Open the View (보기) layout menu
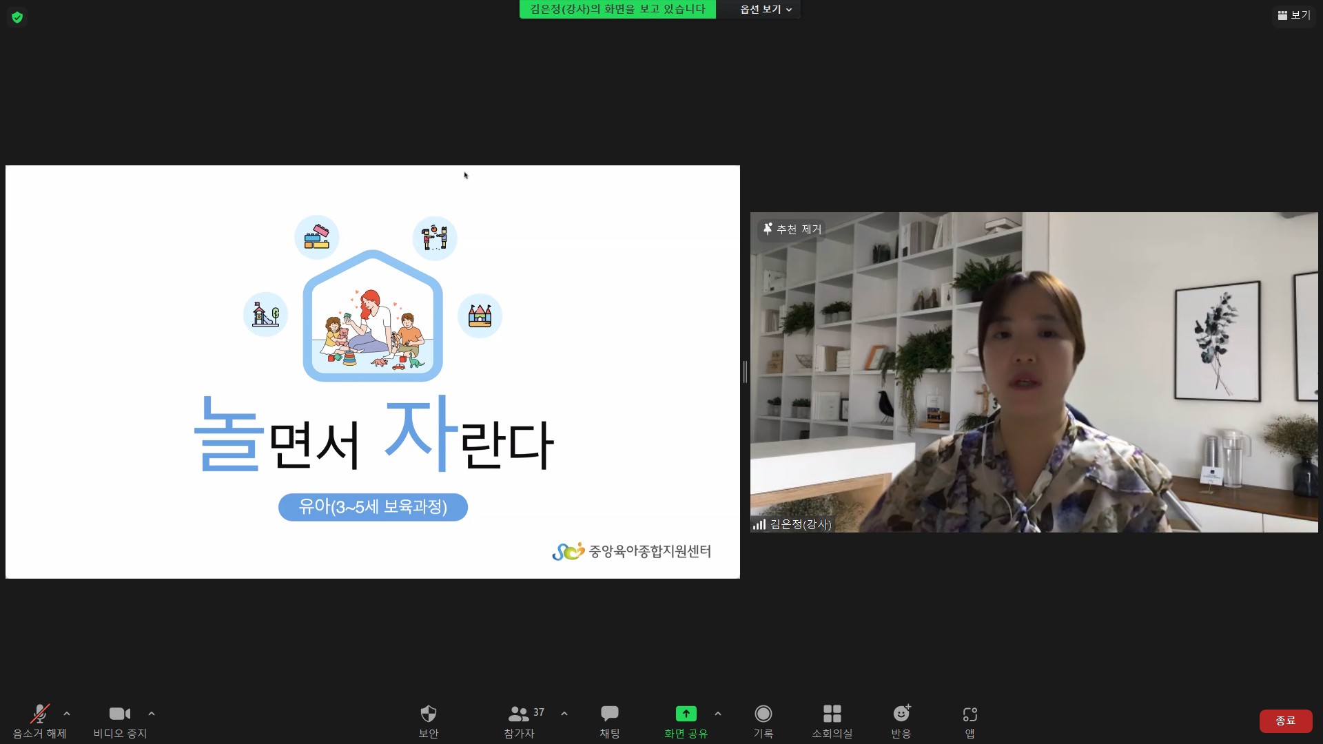The height and width of the screenshot is (744, 1323). click(x=1294, y=15)
